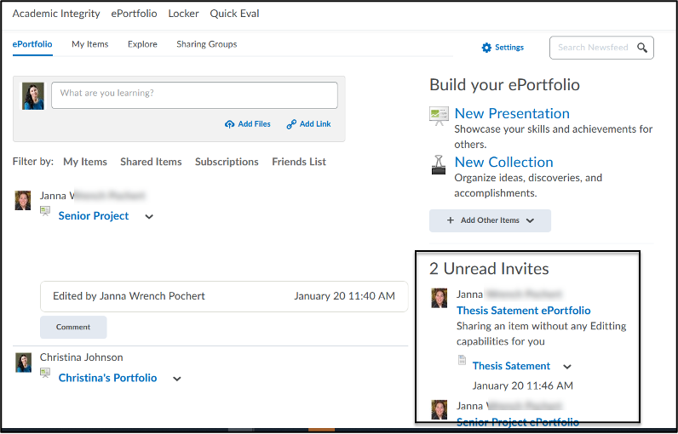Open Quick Eval from the top navigation
Viewport: 678px width, 434px height.
point(234,14)
